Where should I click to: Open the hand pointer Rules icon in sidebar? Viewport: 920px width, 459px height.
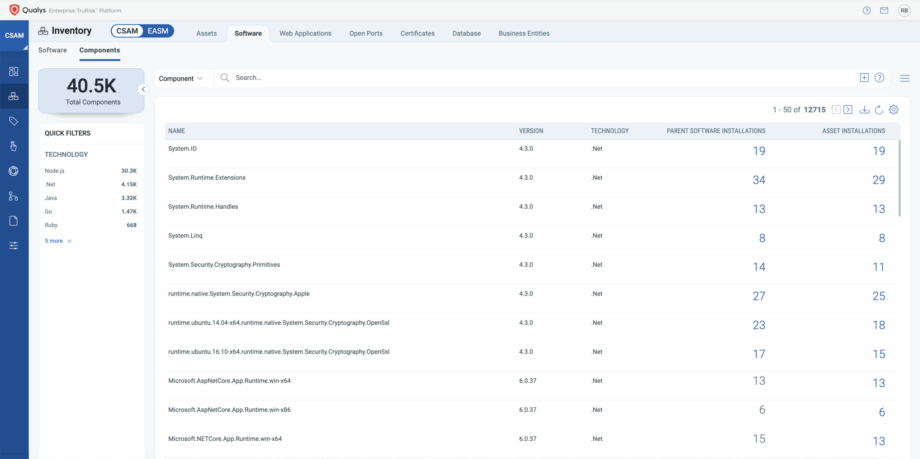(14, 146)
